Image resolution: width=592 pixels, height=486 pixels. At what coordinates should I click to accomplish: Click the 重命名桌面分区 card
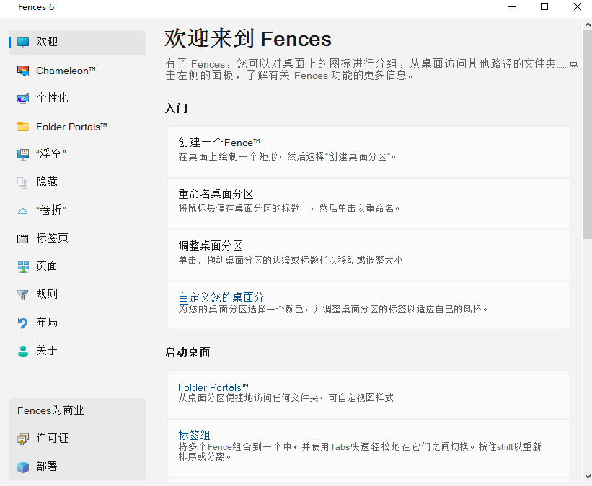368,204
